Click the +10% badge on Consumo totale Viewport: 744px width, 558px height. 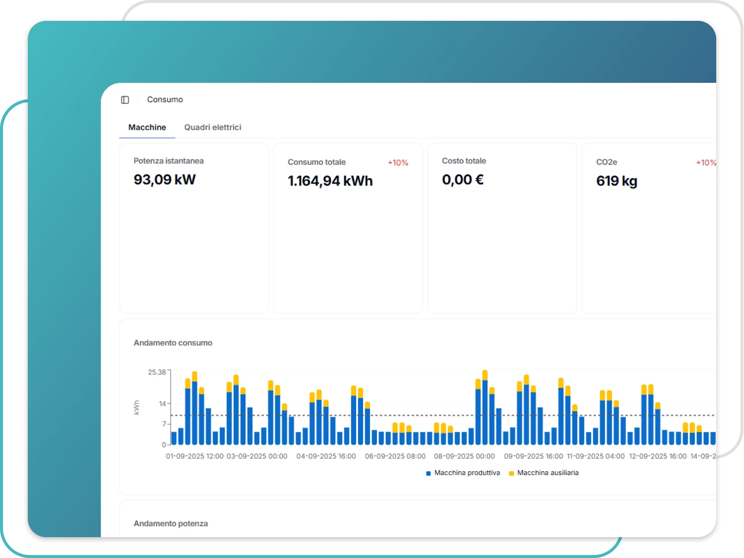(398, 163)
